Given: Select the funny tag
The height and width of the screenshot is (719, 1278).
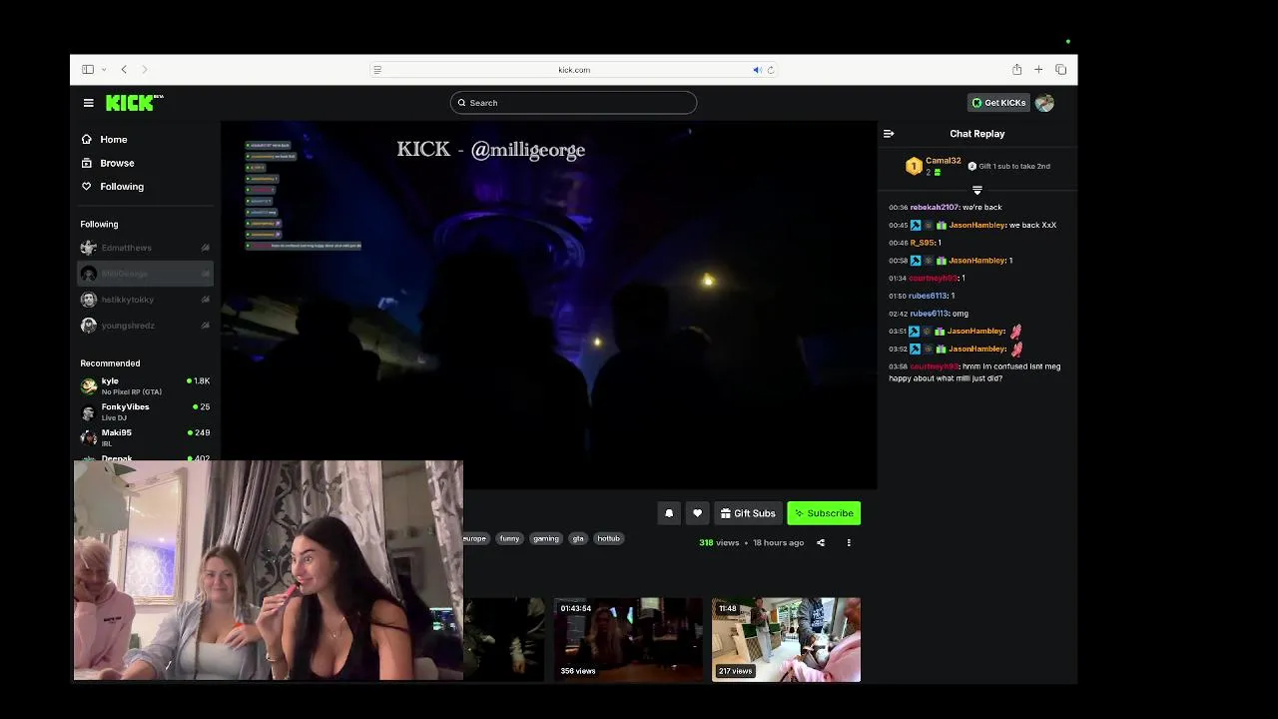Looking at the screenshot, I should point(509,538).
